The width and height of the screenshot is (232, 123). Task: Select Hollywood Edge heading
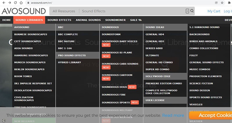[165, 76]
